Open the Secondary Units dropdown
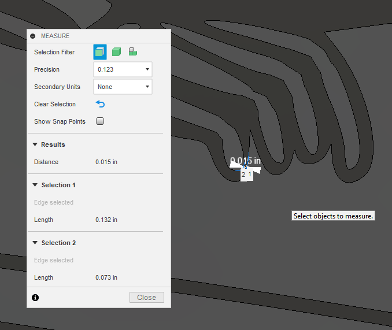Screen dimensions: 392x330 tap(123, 87)
